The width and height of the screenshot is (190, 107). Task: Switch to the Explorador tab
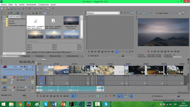pos(26,56)
